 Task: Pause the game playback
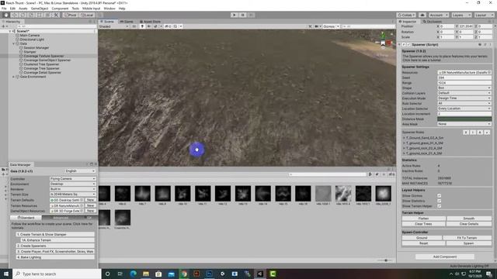(242, 15)
